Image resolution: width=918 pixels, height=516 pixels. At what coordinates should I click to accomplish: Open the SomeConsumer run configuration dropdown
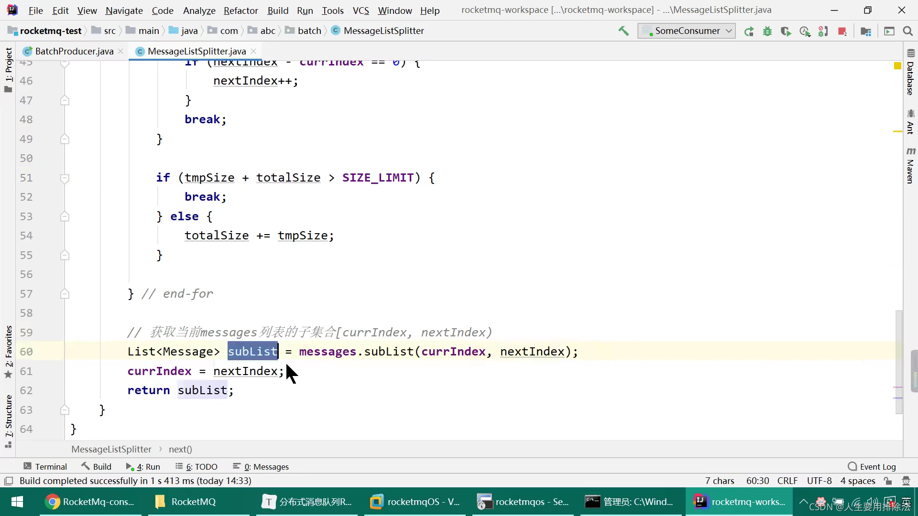pos(687,31)
